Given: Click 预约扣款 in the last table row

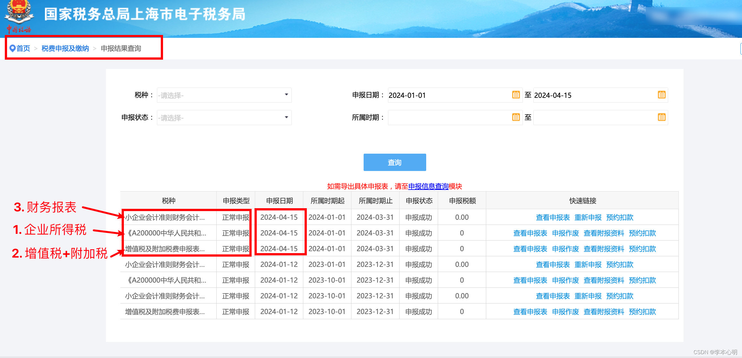Looking at the screenshot, I should click(x=642, y=312).
